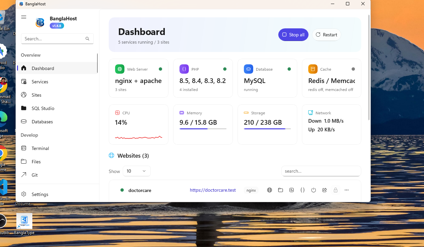Image resolution: width=424 pixels, height=247 pixels.
Task: Click the v1.4.8 version badge
Action: (x=57, y=26)
